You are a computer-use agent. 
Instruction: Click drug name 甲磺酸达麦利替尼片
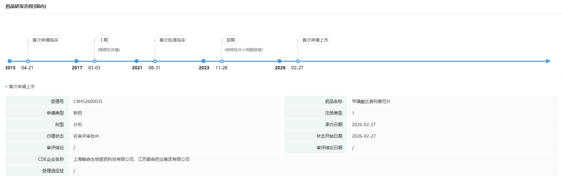tap(371, 101)
